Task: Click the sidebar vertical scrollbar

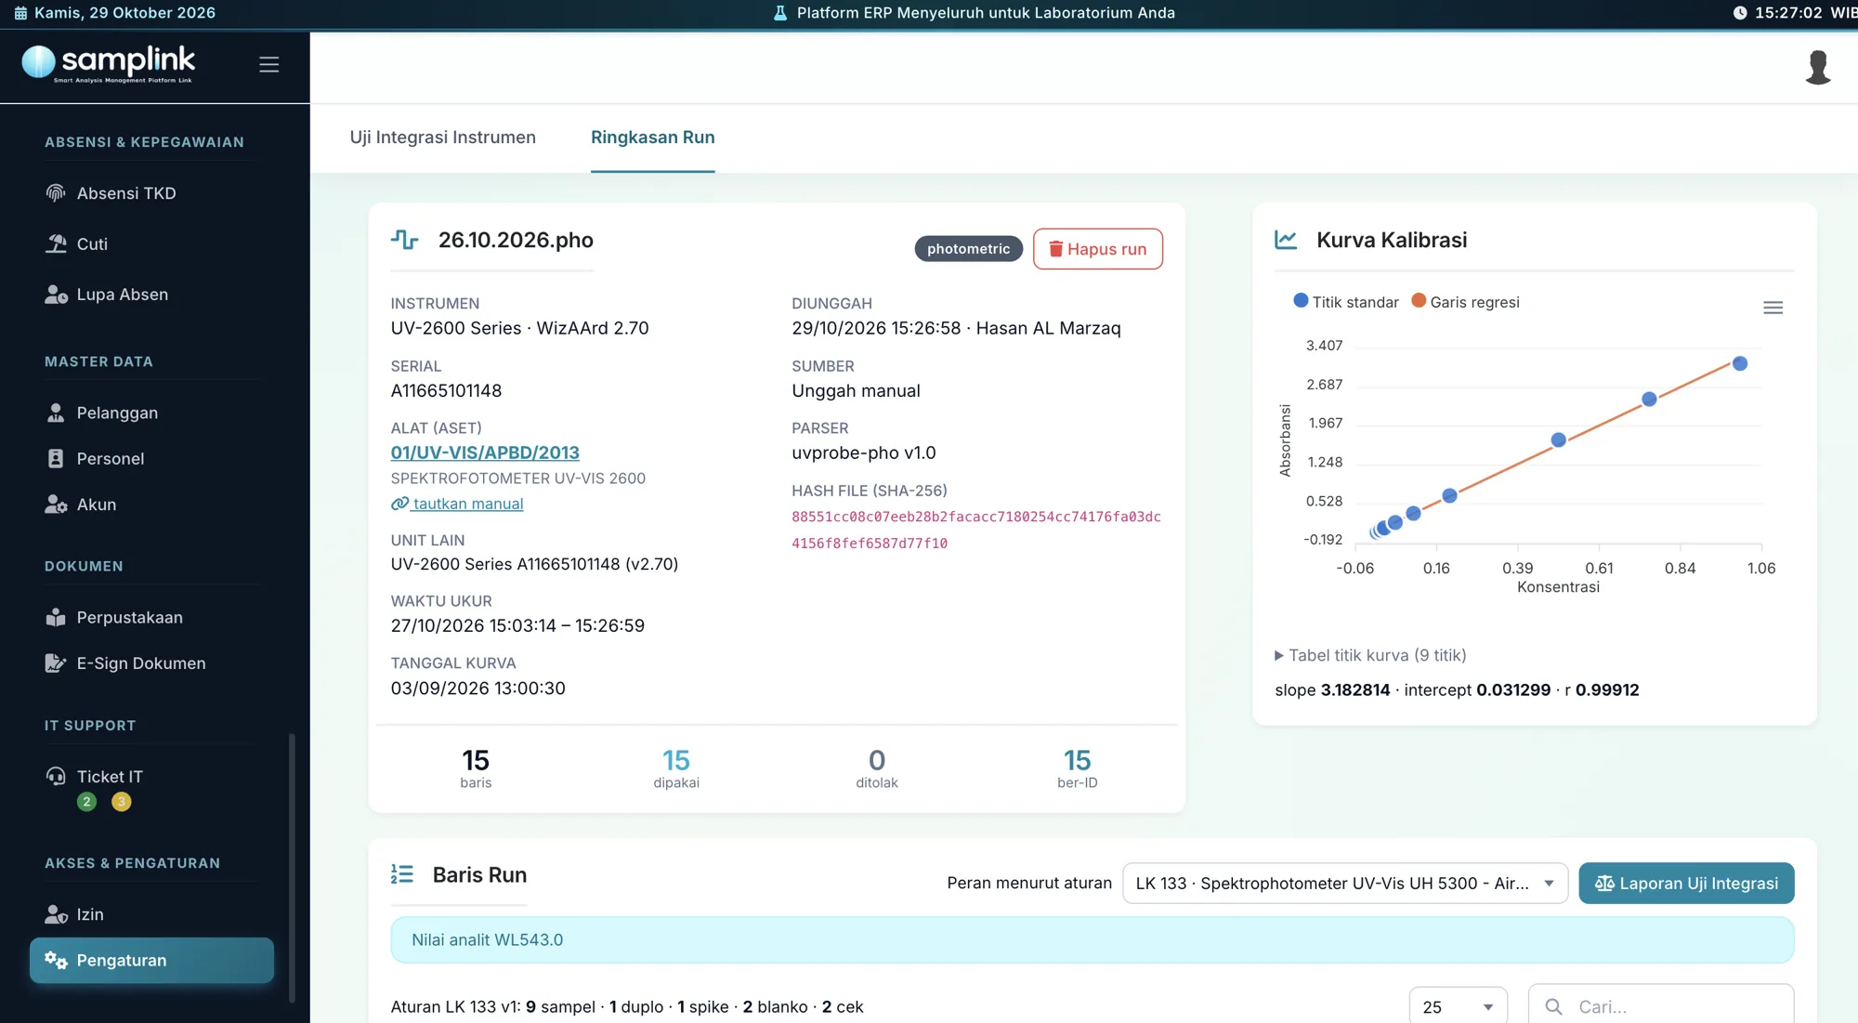Action: [x=292, y=869]
